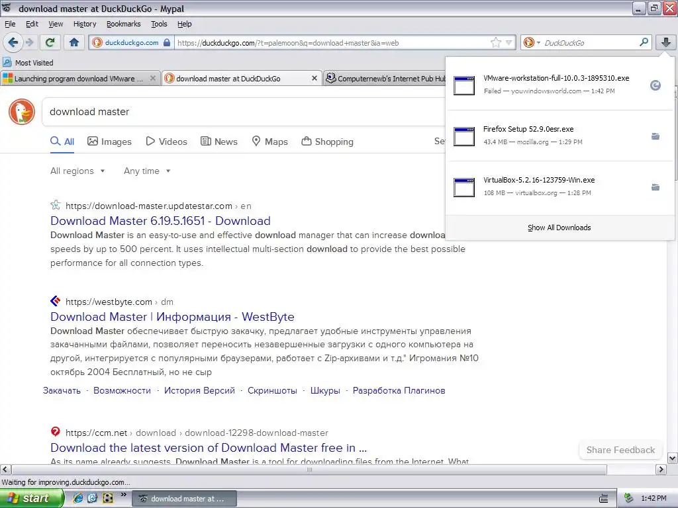Screen dimensions: 678x508
Task: Open the View menu
Action: tap(56, 24)
